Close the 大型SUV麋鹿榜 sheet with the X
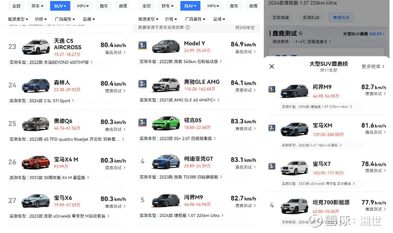Screen dimensions: 393x233 272,66
